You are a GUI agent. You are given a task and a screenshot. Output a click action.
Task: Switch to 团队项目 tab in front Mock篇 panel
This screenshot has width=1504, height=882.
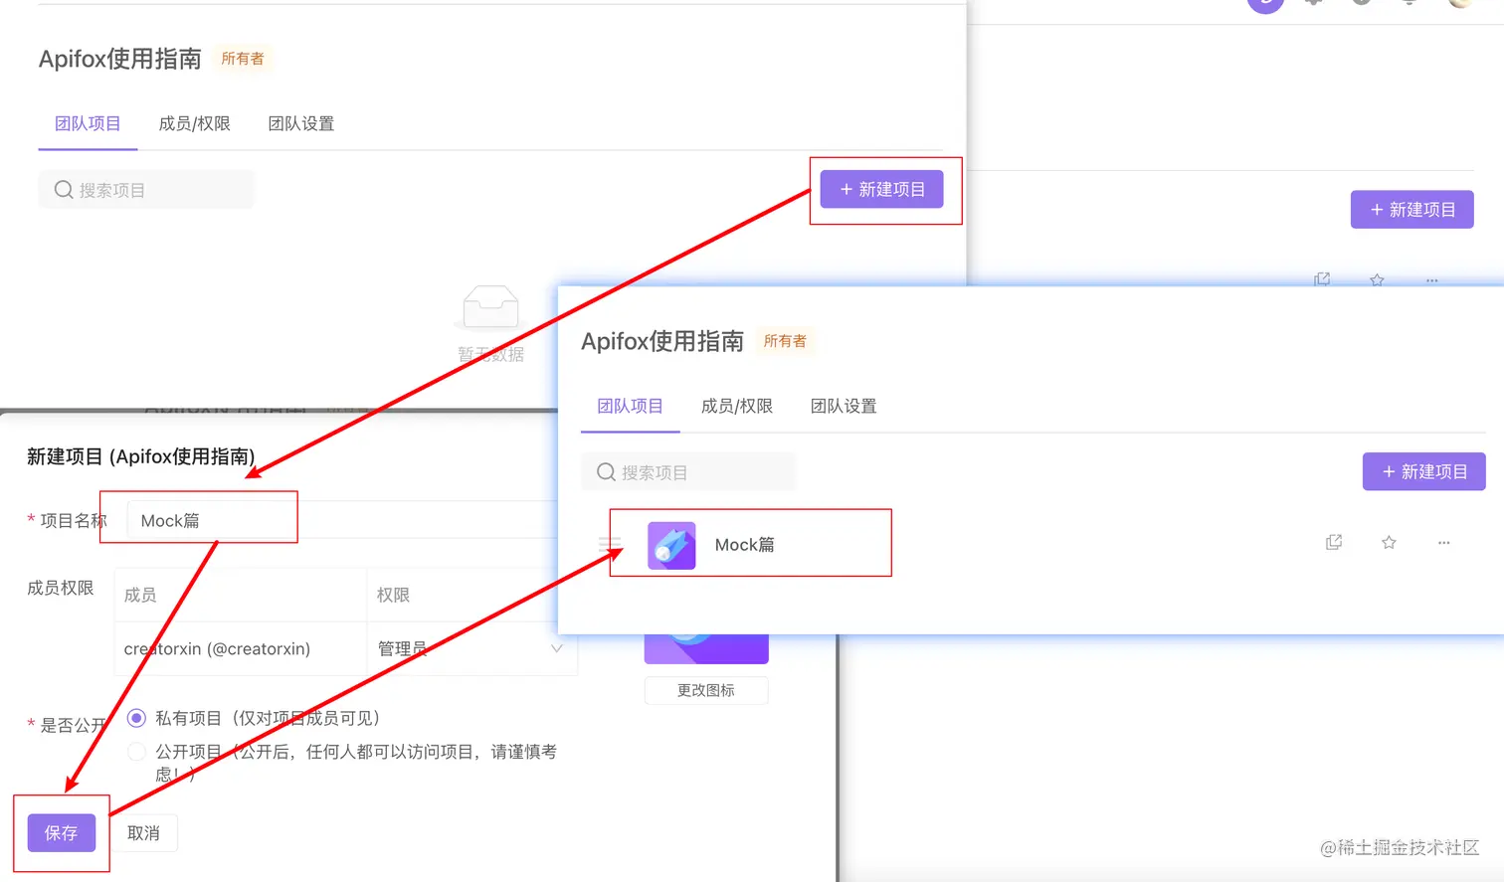630,406
